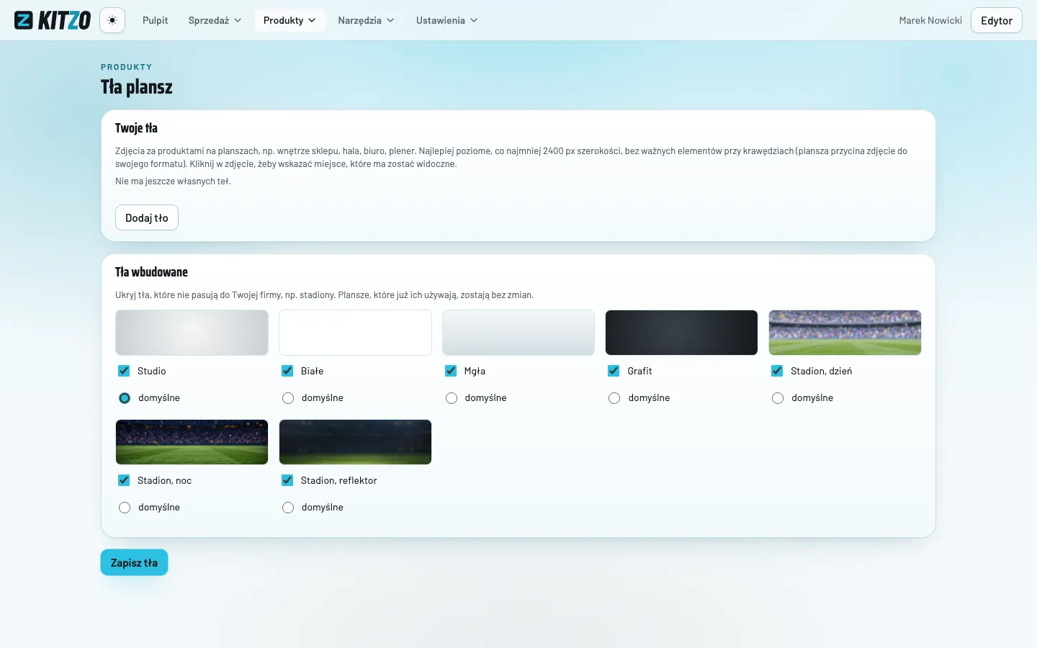Click the 'Tła wbudowane' section heading

tap(151, 272)
